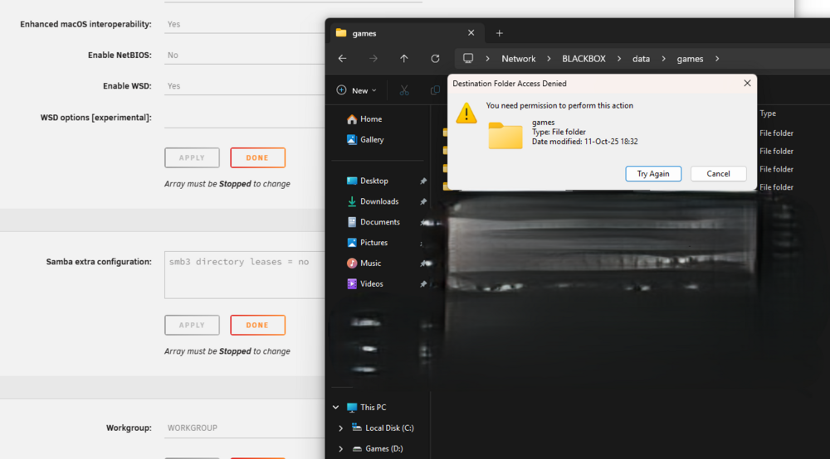
Task: Expand chevron before Network breadcrumb
Action: pos(487,59)
